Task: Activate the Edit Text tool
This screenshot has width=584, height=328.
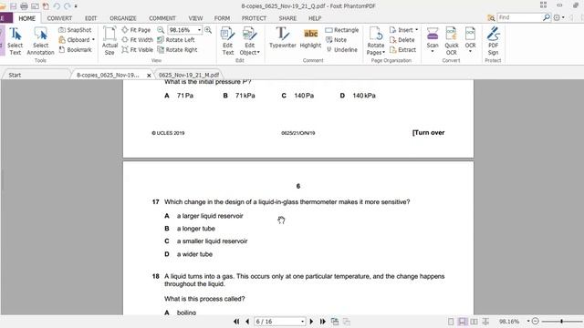Action: [227, 41]
